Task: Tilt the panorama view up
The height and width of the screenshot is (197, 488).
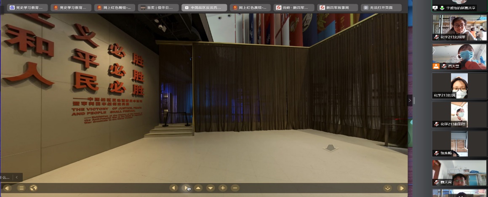Action: click(x=198, y=188)
